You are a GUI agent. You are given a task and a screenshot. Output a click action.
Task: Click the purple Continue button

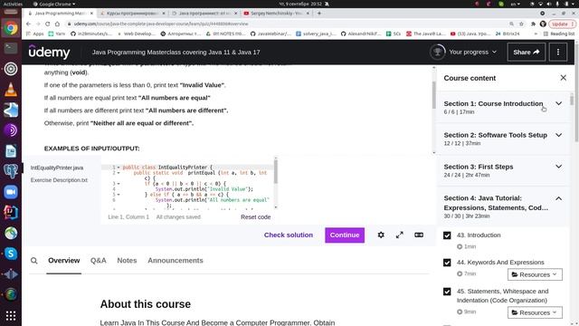pyautogui.click(x=345, y=235)
